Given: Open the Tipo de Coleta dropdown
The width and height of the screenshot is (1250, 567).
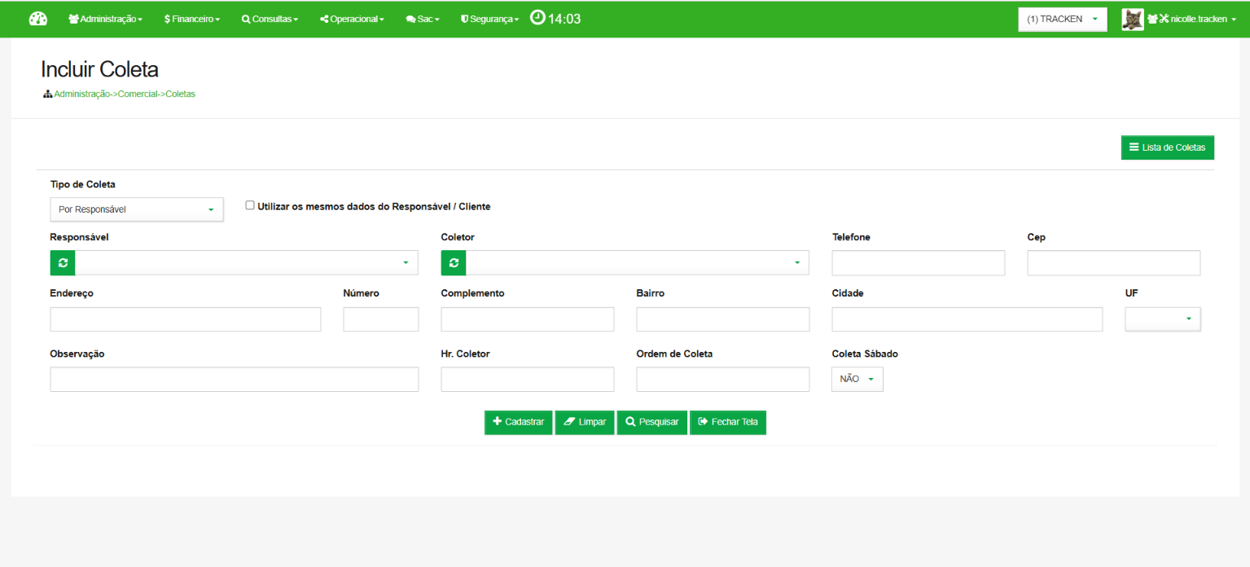Looking at the screenshot, I should click(x=137, y=209).
